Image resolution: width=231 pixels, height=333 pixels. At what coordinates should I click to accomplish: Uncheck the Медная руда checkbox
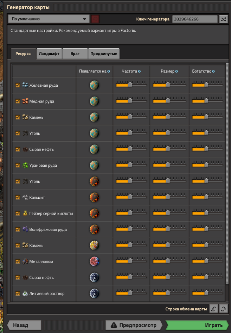18,101
